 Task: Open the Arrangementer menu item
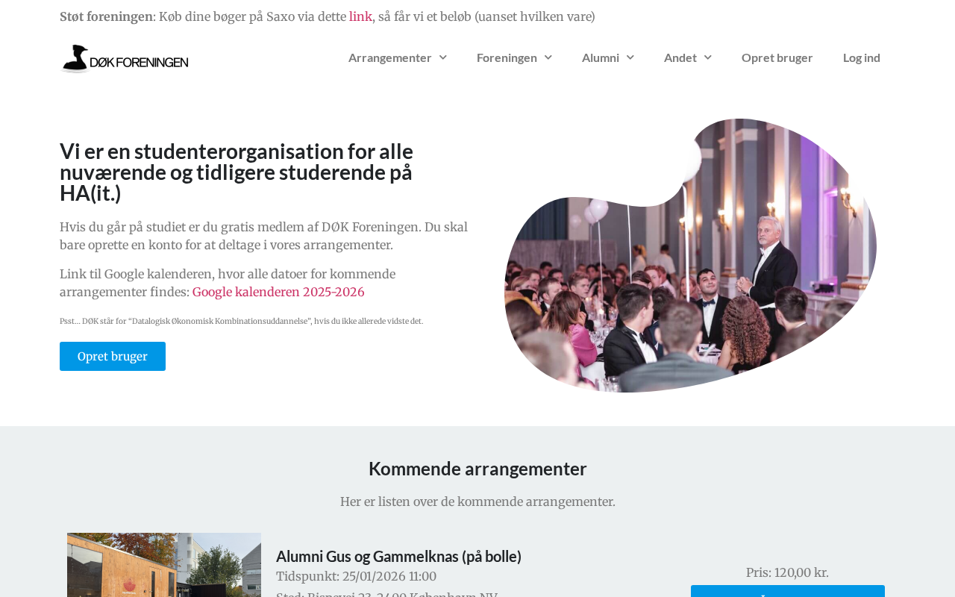click(390, 57)
